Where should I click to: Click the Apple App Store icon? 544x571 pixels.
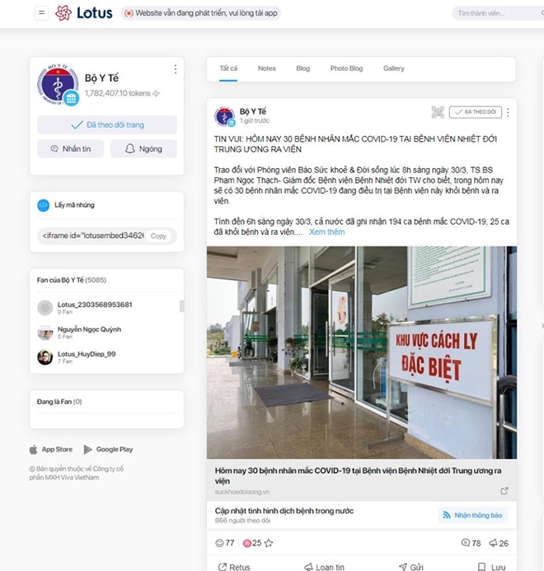(34, 449)
